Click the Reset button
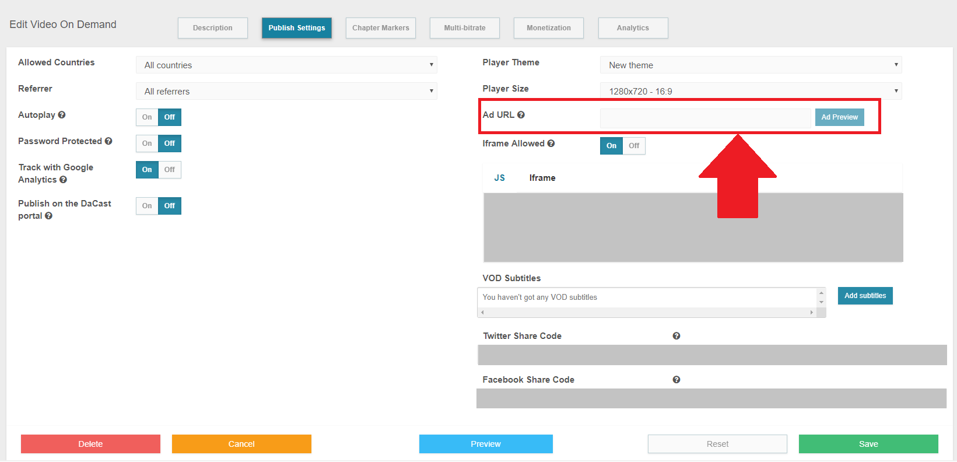The width and height of the screenshot is (957, 462). pos(717,444)
